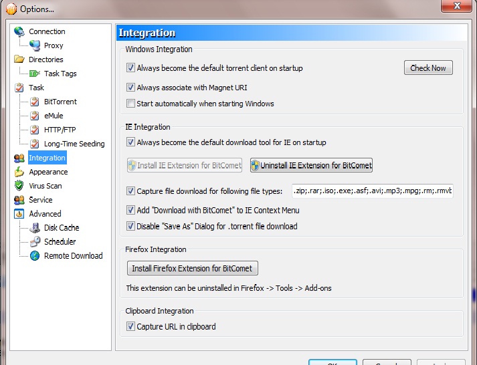The height and width of the screenshot is (365, 477).
Task: Click the Task clipboard icon
Action: tap(19, 88)
